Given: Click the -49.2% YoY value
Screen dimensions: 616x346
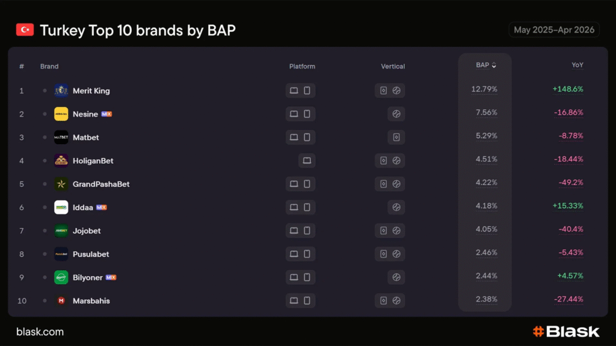Looking at the screenshot, I should [x=571, y=183].
